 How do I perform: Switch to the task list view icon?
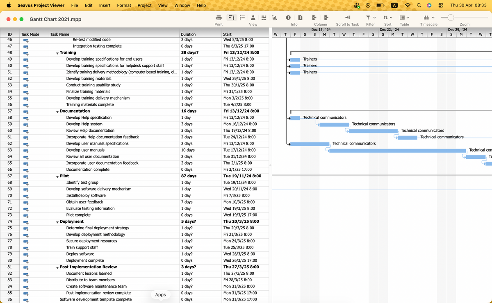point(242,18)
